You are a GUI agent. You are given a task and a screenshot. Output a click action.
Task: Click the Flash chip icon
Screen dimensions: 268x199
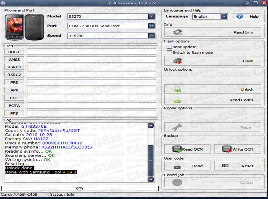click(x=177, y=61)
